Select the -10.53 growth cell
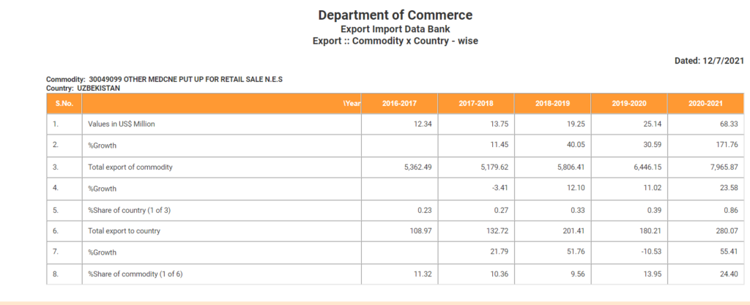 click(647, 253)
